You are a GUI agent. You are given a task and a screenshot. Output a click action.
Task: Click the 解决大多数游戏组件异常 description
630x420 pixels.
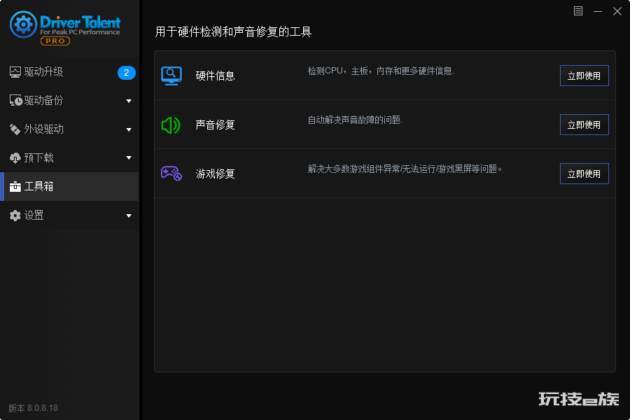pyautogui.click(x=405, y=169)
